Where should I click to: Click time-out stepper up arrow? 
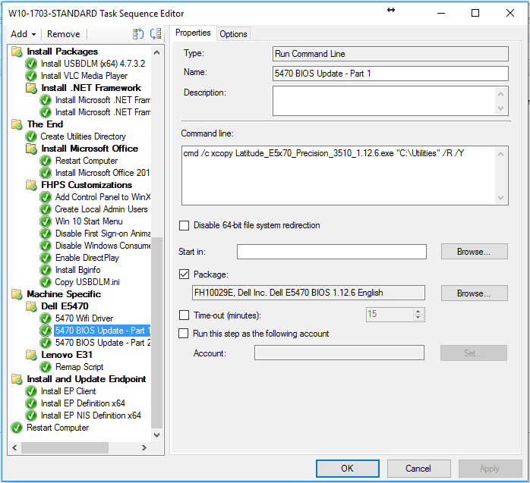(x=418, y=312)
